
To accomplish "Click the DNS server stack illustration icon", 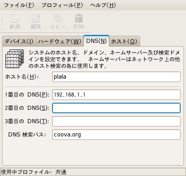I will click(14, 59).
